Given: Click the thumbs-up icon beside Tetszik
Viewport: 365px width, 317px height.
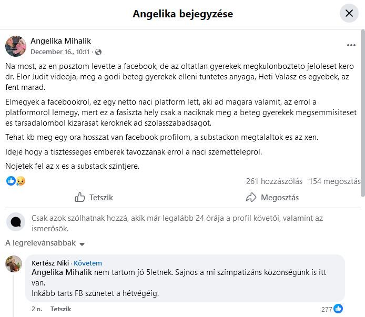Looking at the screenshot, I should click(80, 198).
